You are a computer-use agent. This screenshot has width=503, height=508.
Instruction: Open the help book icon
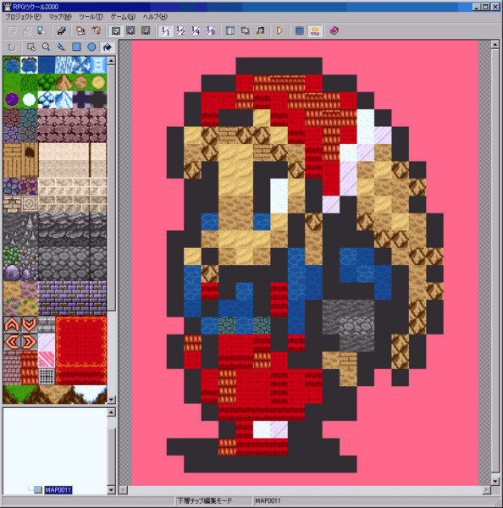334,30
